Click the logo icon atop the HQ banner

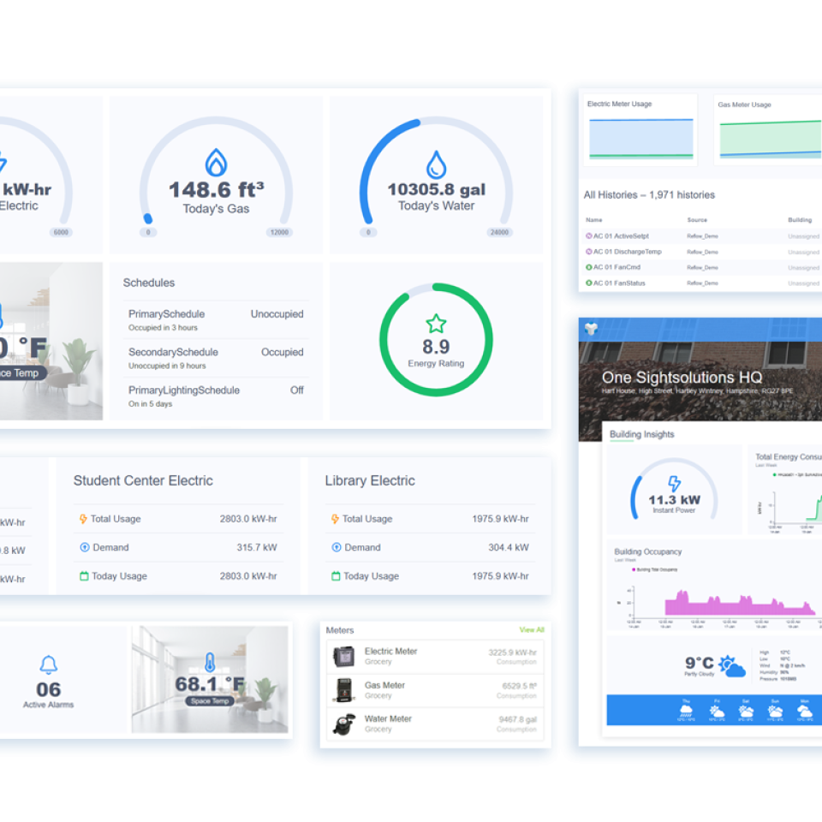588,328
